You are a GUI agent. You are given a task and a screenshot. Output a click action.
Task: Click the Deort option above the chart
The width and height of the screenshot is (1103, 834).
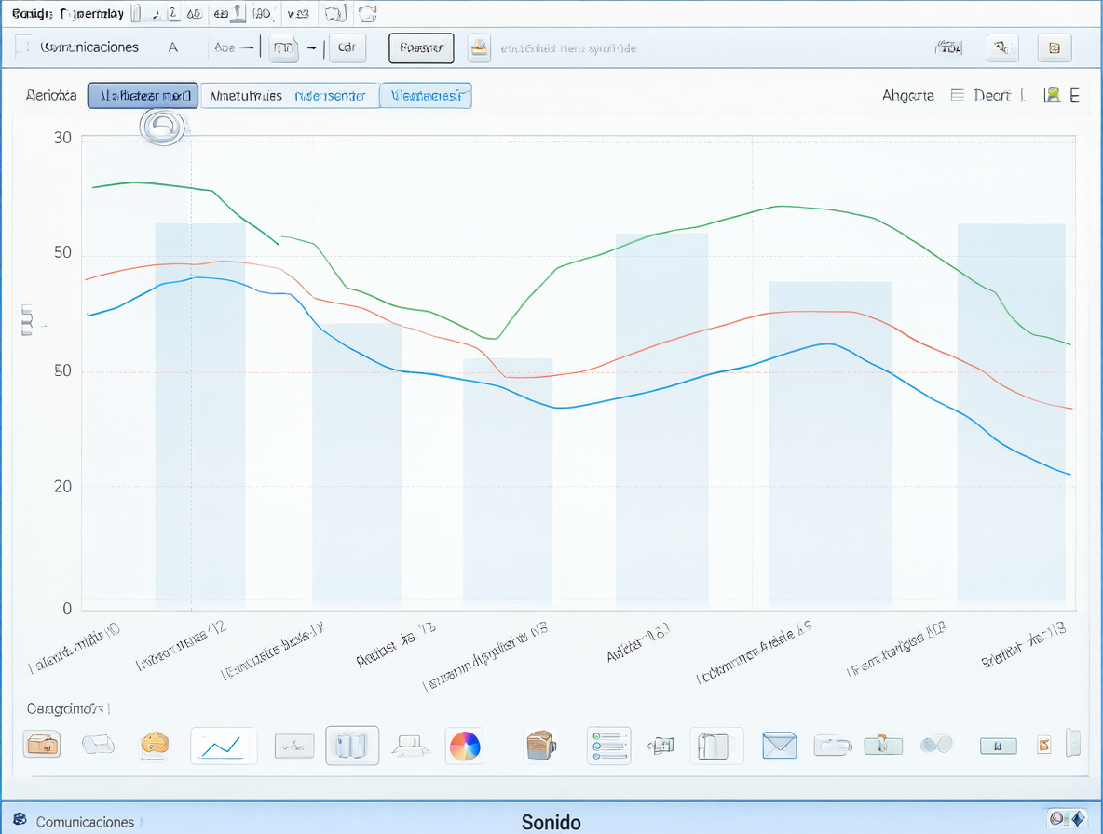[x=992, y=96]
